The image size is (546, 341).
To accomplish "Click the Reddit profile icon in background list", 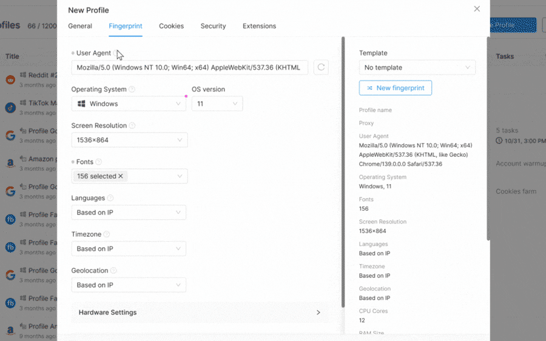I will (10, 79).
